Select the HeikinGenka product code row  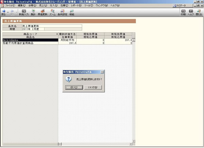click(30, 40)
